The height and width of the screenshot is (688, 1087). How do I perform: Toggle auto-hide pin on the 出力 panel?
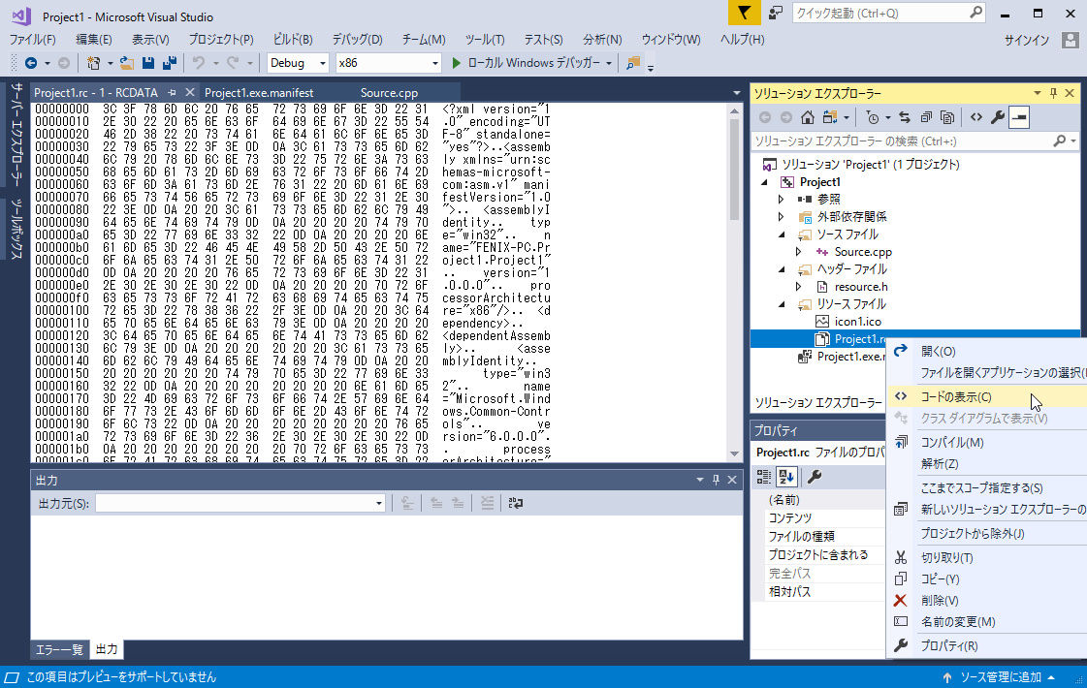717,480
